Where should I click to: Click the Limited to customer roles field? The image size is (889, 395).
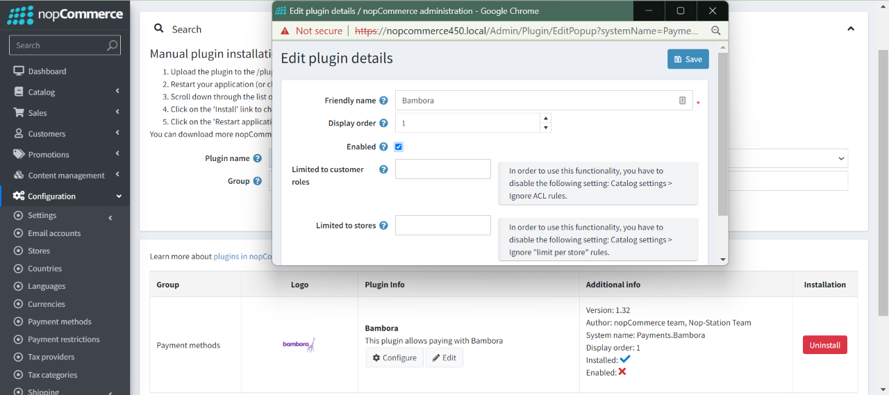click(443, 169)
